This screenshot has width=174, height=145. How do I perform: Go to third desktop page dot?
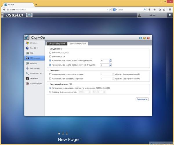pos(67,134)
